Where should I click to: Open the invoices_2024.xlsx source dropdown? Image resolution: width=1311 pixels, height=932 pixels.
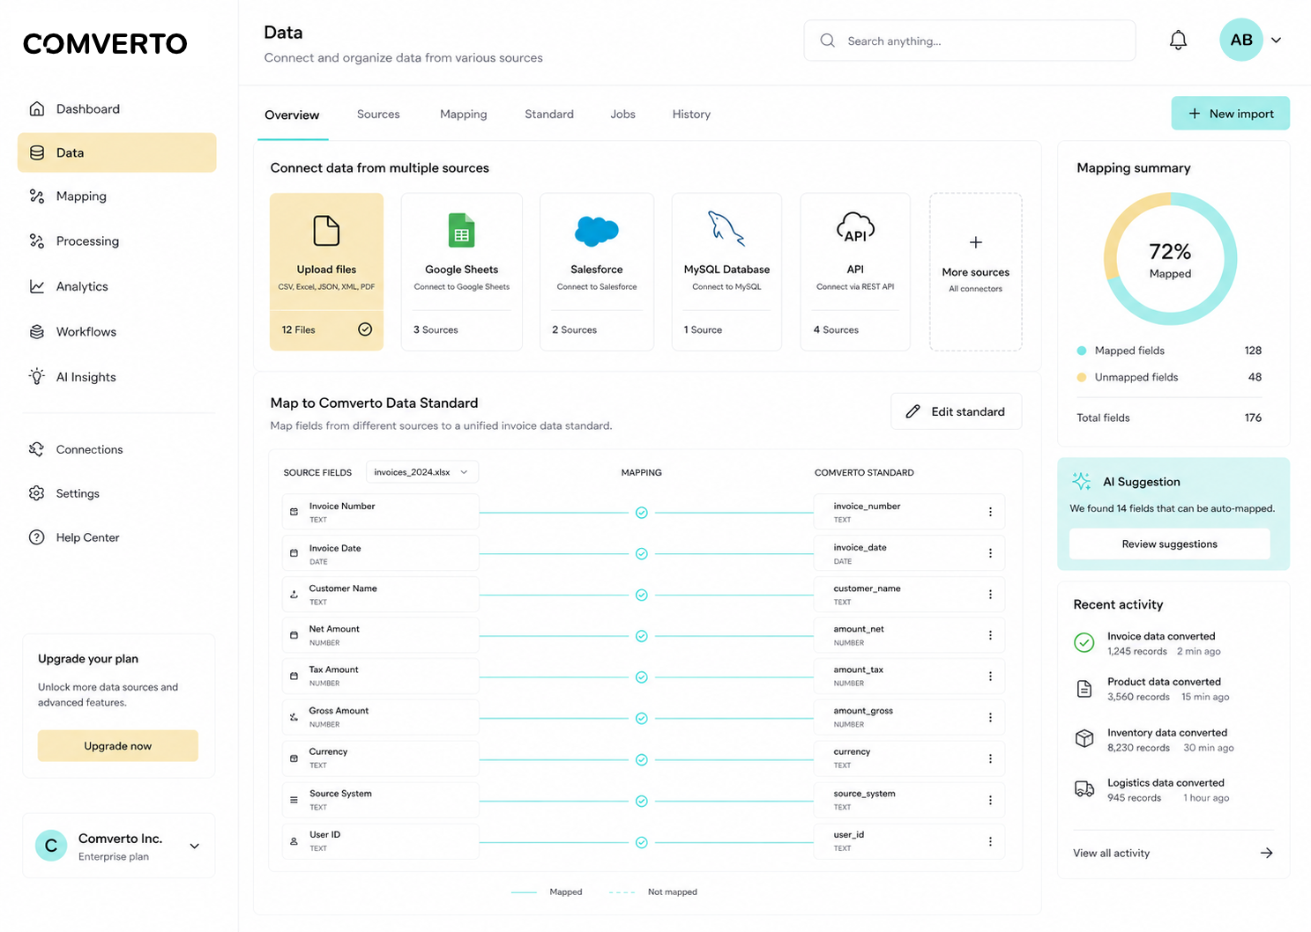422,472
